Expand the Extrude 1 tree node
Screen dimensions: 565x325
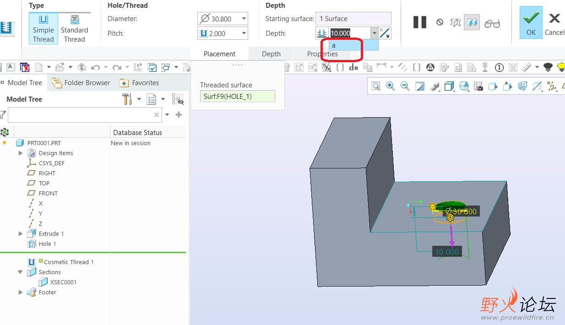point(21,233)
